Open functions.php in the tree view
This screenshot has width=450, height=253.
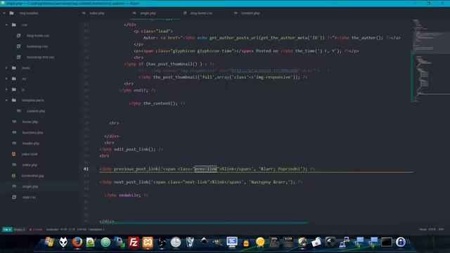(x=33, y=133)
